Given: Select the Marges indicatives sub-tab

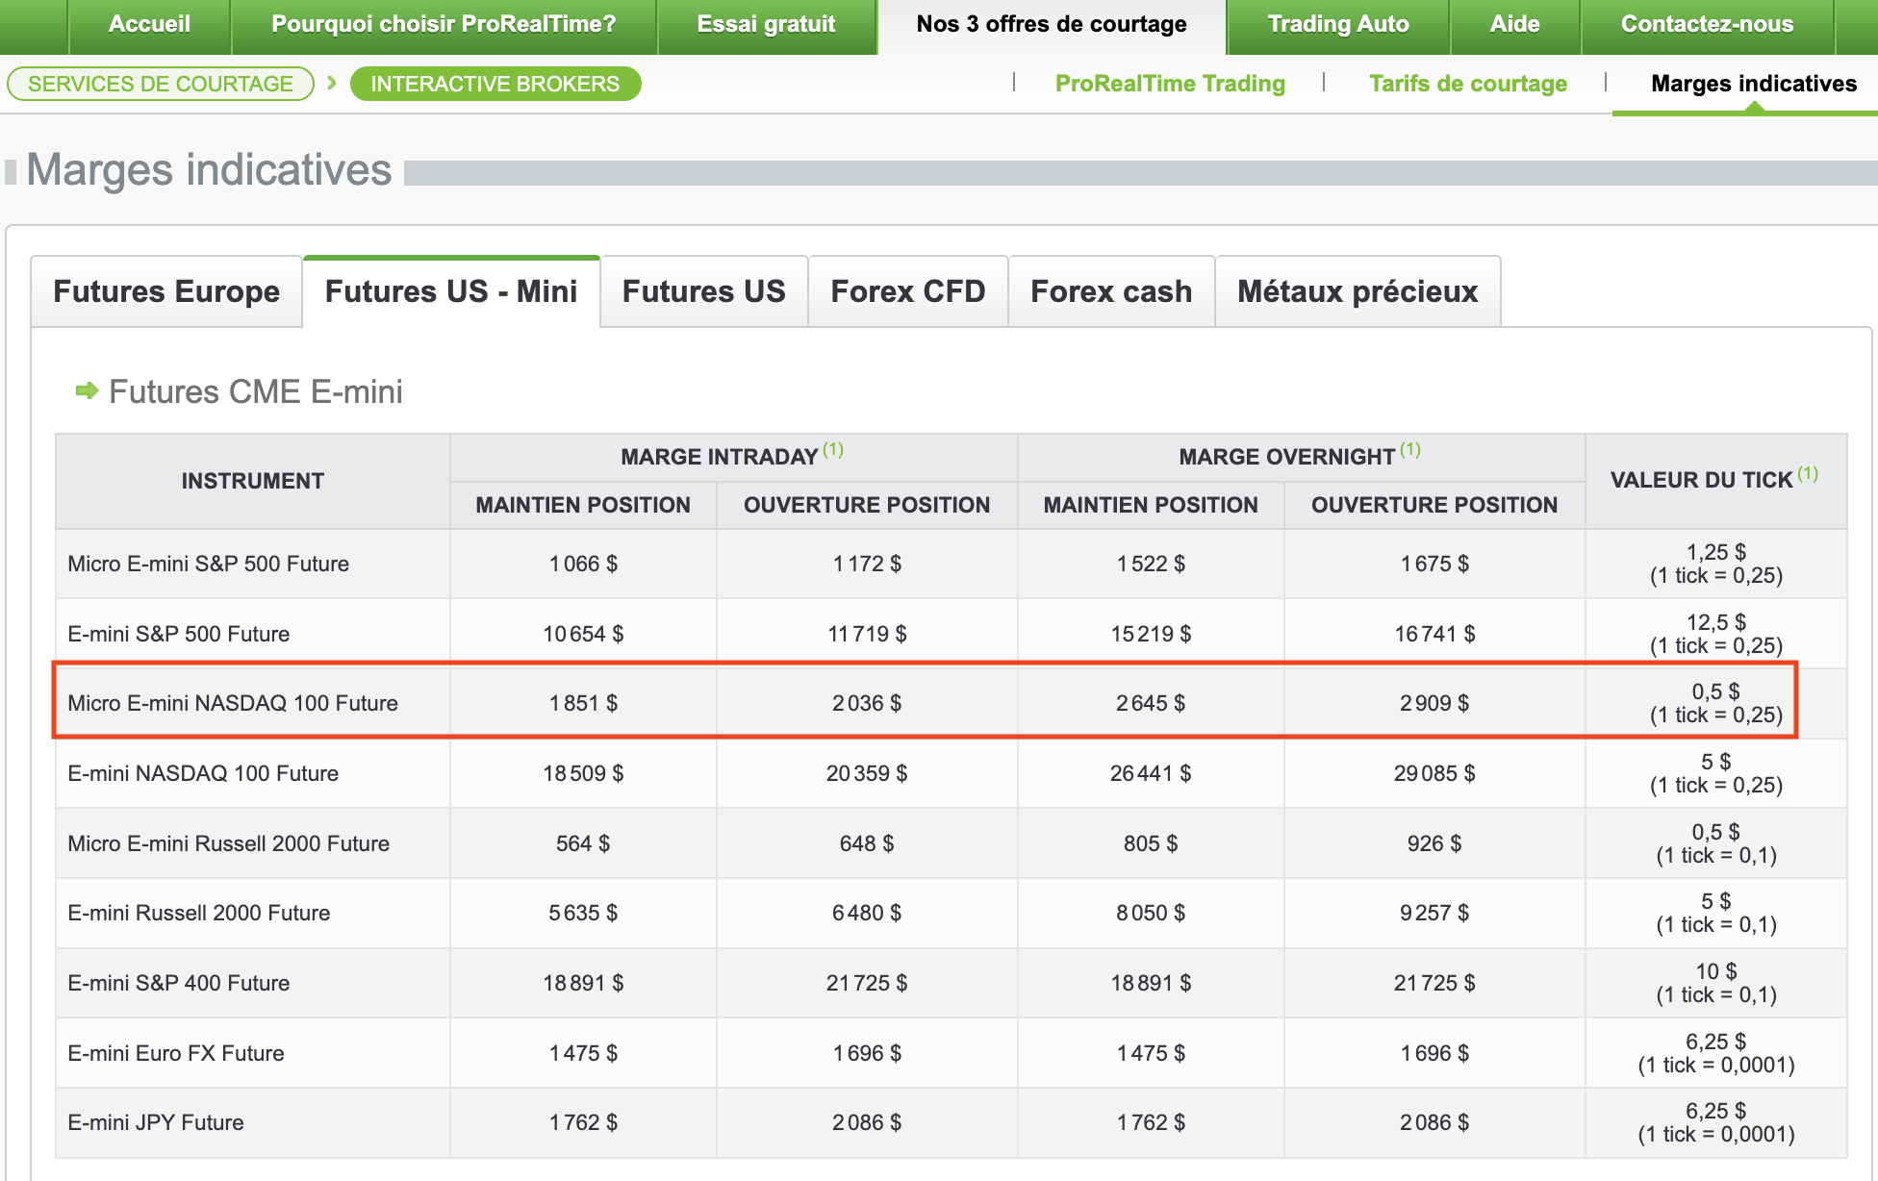Looking at the screenshot, I should 1753,84.
